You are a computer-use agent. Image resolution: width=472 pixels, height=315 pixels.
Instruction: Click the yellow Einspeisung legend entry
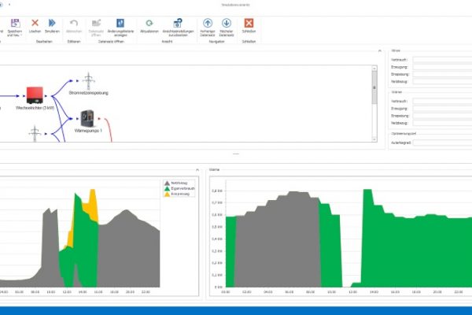pyautogui.click(x=177, y=194)
